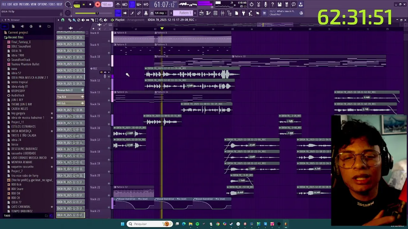408x229 pixels.
Task: Open recent file GATO CANIMBAL
Action: pos(21,207)
